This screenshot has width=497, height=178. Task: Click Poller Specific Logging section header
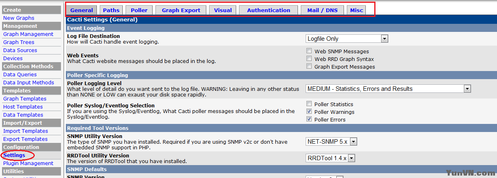(281, 75)
